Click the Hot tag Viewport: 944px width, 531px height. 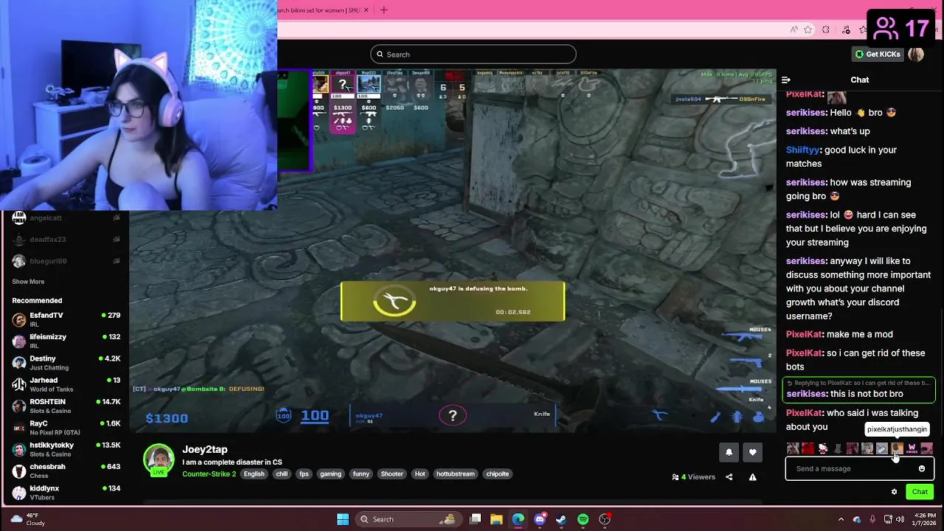pos(420,474)
